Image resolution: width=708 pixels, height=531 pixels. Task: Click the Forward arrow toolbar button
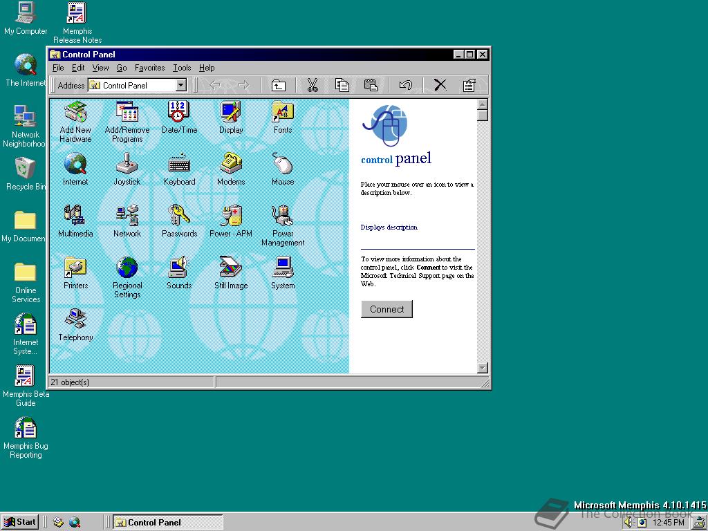pyautogui.click(x=244, y=85)
